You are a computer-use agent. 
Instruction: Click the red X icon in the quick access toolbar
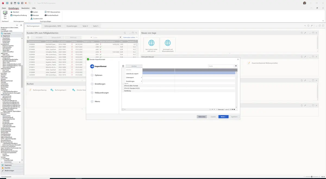tap(26, 3)
